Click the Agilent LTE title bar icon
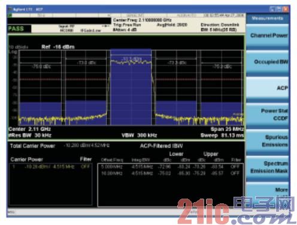 pyautogui.click(x=10, y=9)
